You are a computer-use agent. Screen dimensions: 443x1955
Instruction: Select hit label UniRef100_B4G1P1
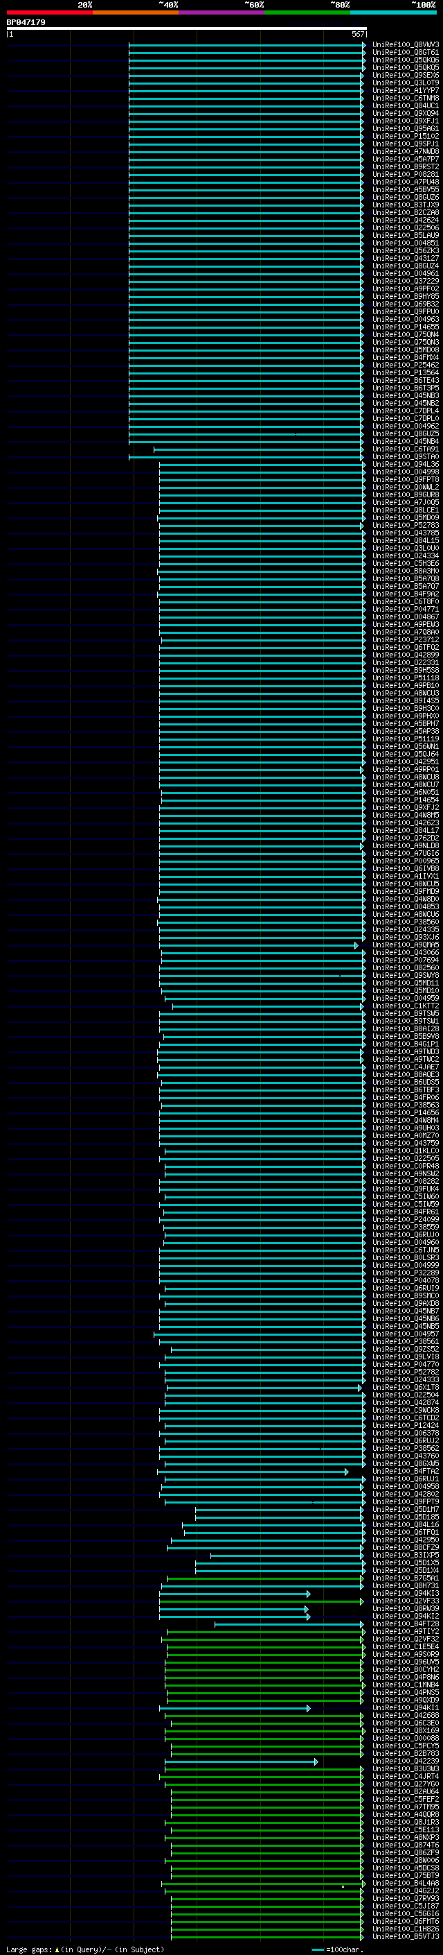(x=405, y=1044)
